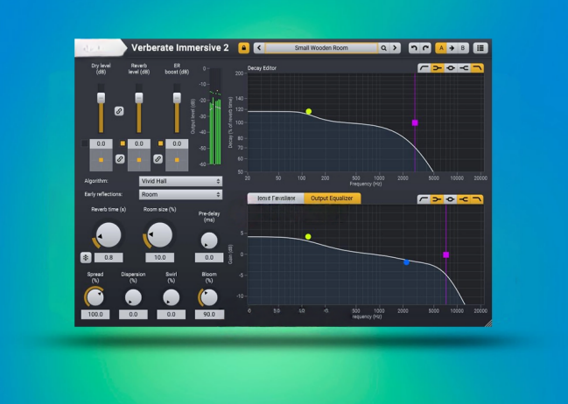
Task: Open the preset list menu icon
Action: pyautogui.click(x=480, y=48)
